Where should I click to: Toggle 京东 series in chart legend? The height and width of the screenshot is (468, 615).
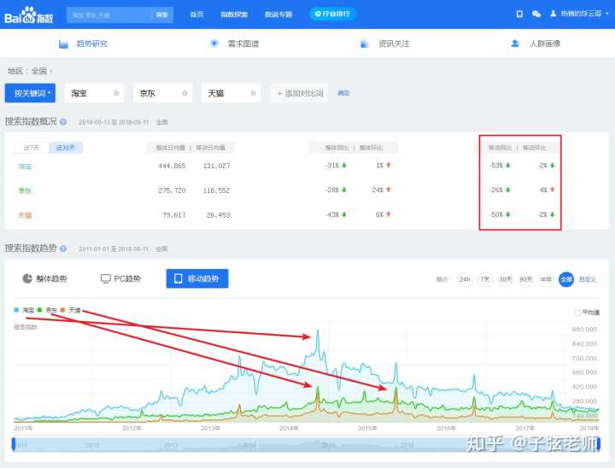click(x=49, y=310)
